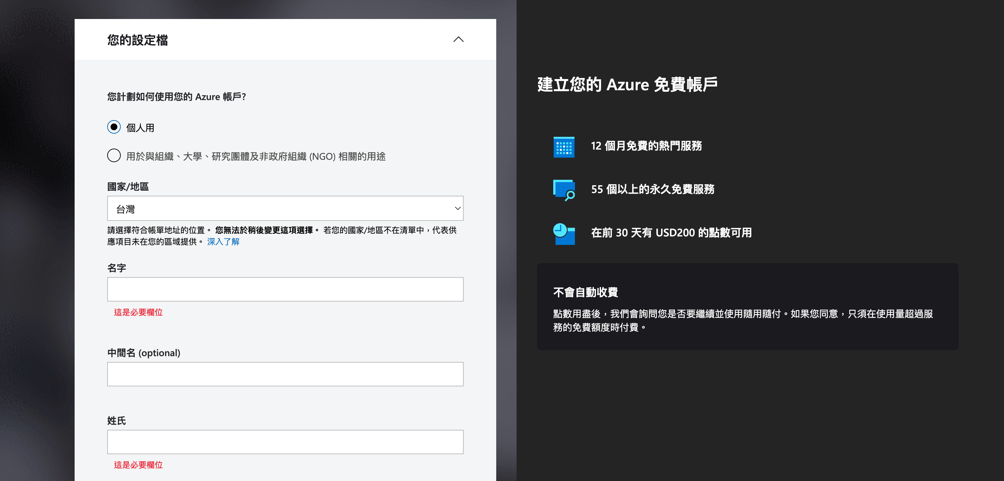
Task: Click the USD200 點數 benefit text
Action: [x=671, y=233]
